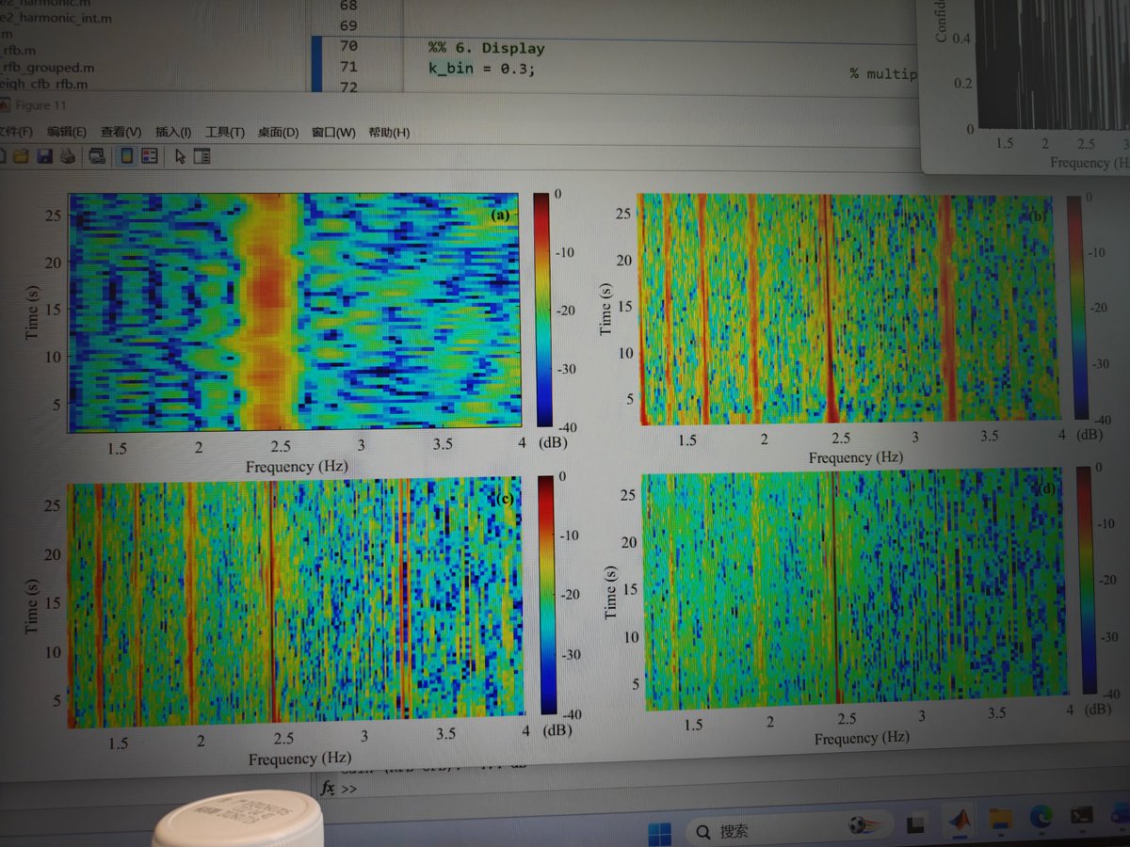This screenshot has width=1130, height=847.
Task: Open the 窗口(W) menu
Action: (333, 133)
